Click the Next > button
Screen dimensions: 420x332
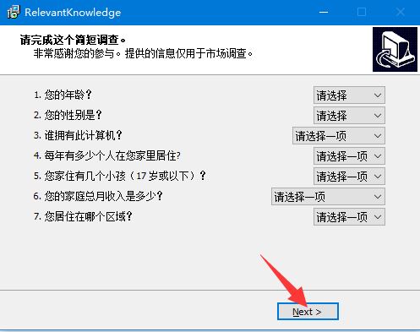tap(308, 312)
